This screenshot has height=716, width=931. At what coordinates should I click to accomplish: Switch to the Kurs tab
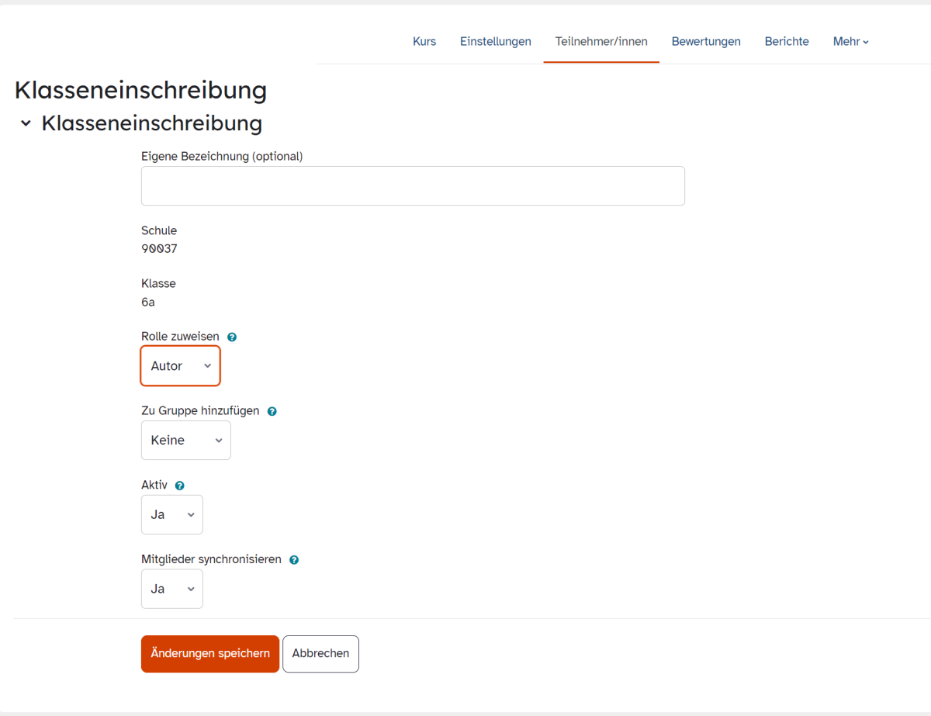pos(424,42)
